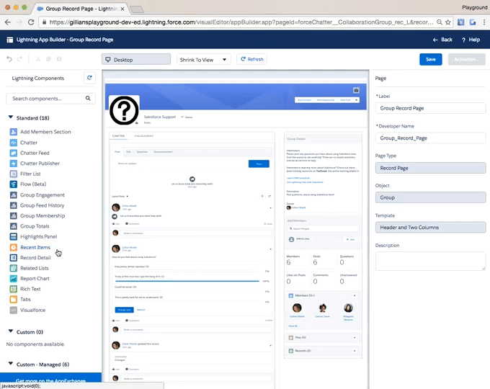Click into the Search components field

coord(50,99)
